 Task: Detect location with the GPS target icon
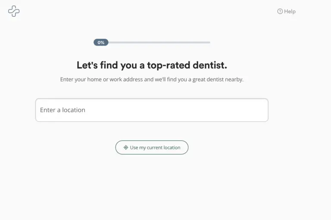coord(126,147)
